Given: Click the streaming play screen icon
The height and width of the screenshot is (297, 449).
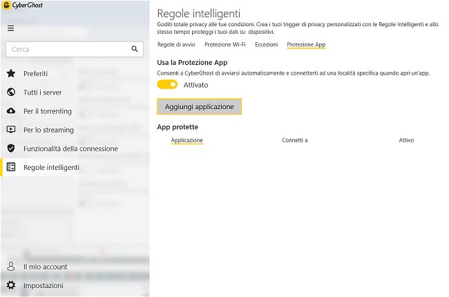Looking at the screenshot, I should click(11, 129).
